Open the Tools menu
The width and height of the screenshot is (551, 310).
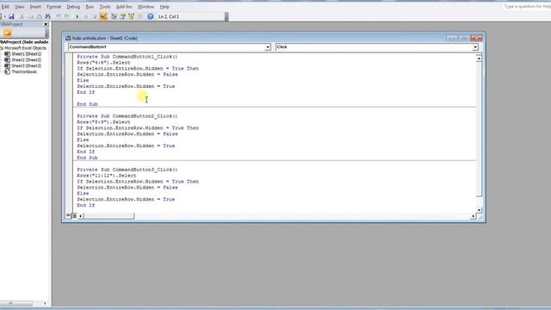click(105, 7)
